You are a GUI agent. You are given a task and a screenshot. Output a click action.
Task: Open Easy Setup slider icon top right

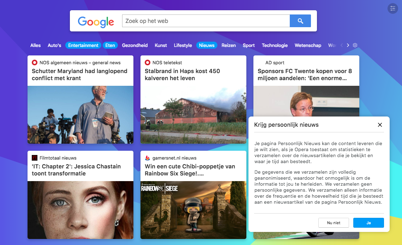click(x=392, y=8)
